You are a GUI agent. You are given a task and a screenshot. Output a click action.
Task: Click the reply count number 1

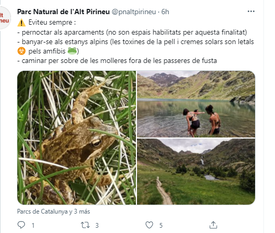(33, 225)
